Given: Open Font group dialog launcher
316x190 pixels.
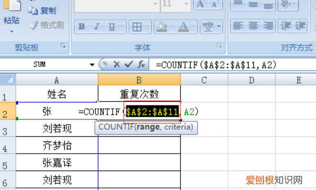Looking at the screenshot, I should (220, 46).
